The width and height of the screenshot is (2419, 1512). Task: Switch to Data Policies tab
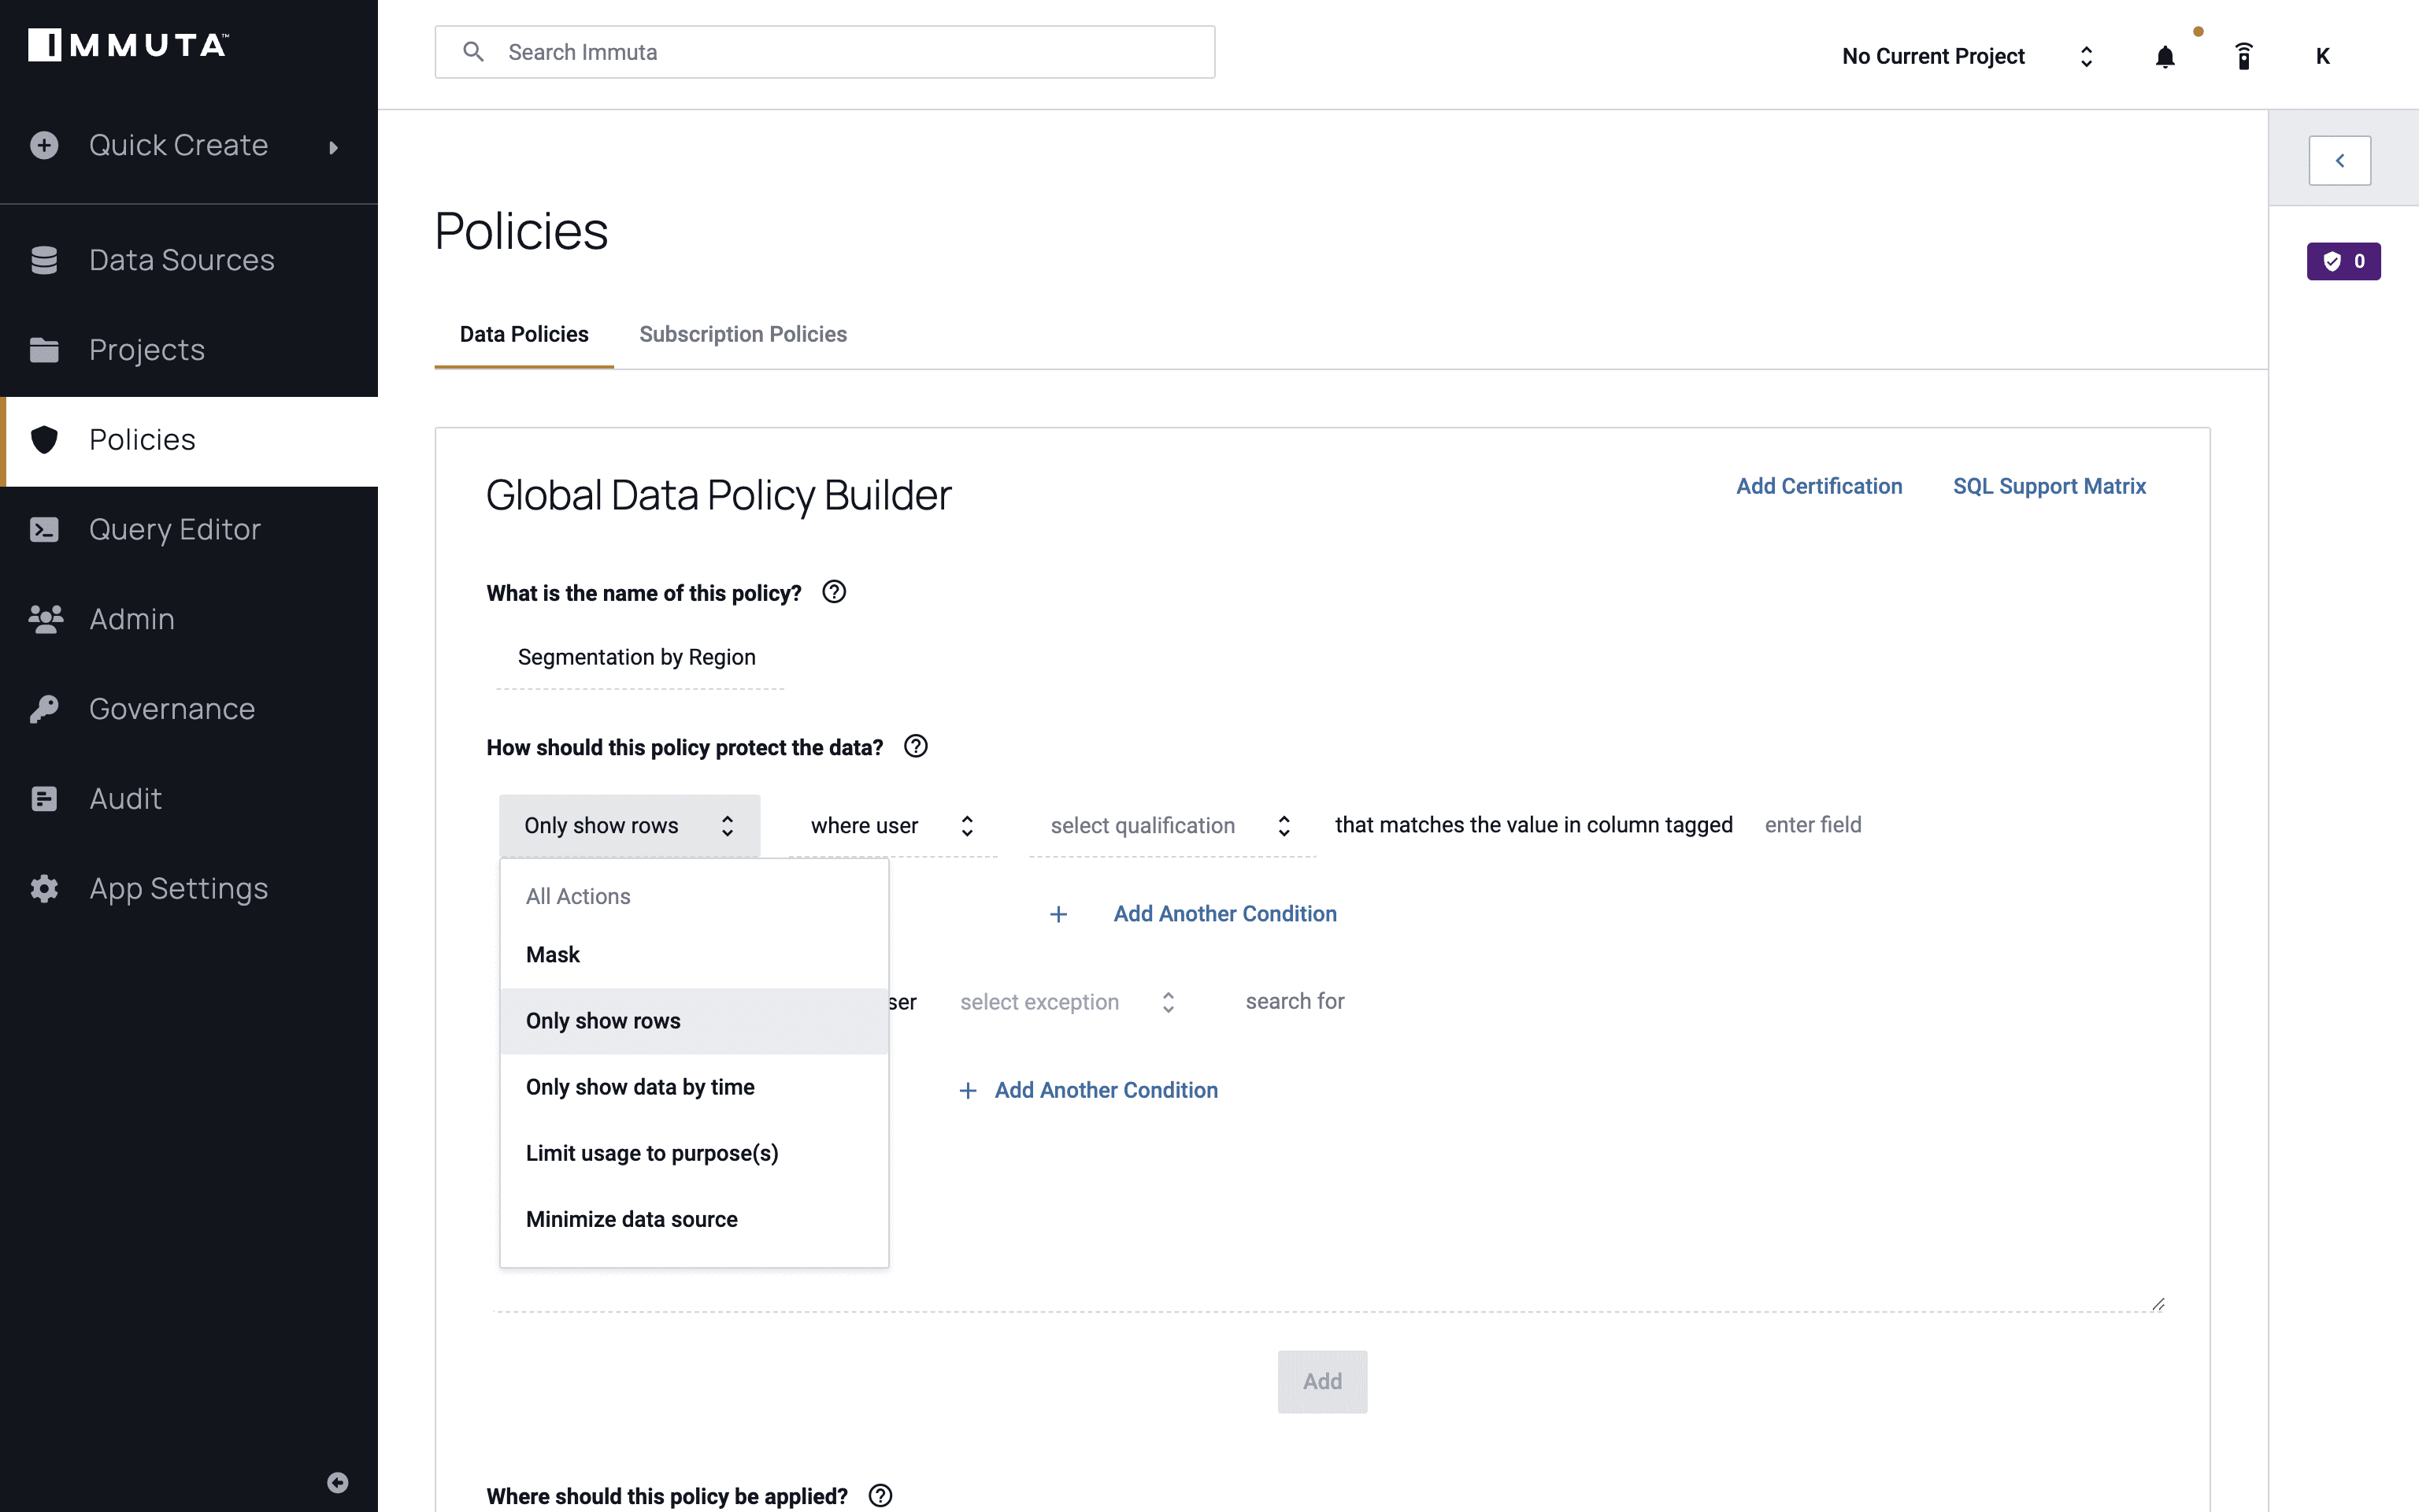524,334
